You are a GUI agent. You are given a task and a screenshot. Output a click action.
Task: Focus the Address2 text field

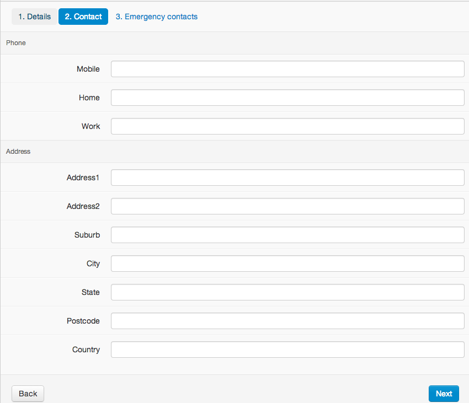pyautogui.click(x=287, y=206)
